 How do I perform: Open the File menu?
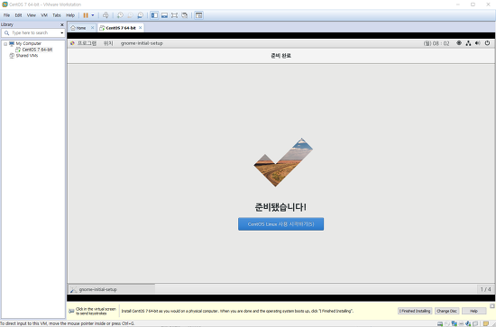click(x=6, y=15)
